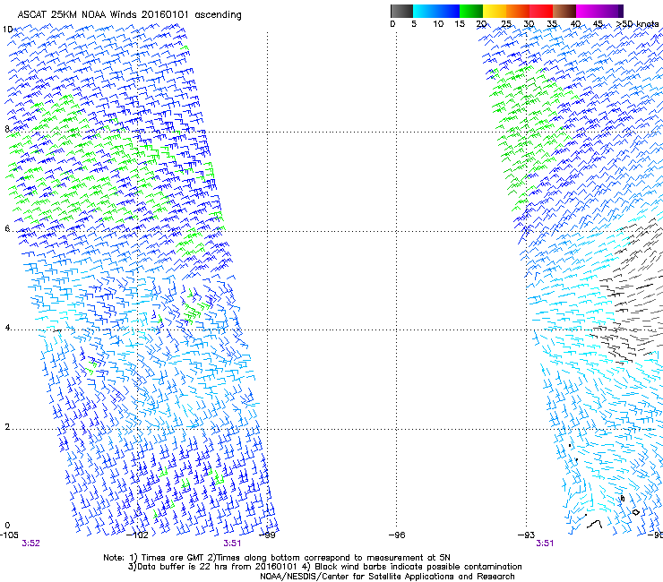Click the plot title "ASCAT 25KM NOAA Winds 20160101 ascending"
This screenshot has width=663, height=582.
(x=129, y=15)
